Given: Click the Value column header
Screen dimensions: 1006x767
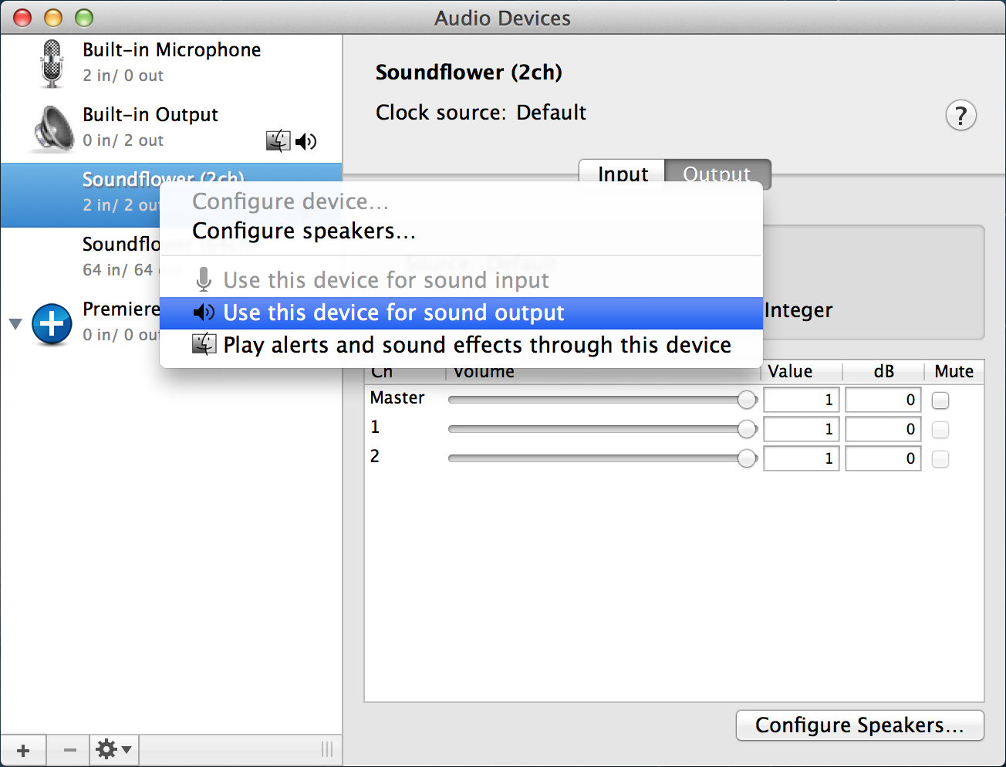Looking at the screenshot, I should (802, 372).
